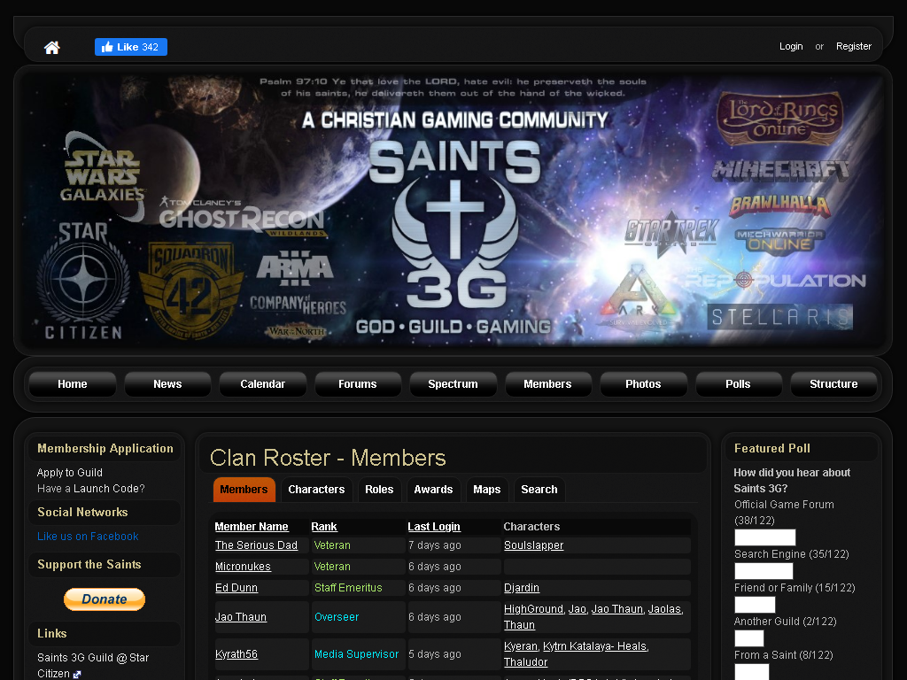
Task: Open the Thaludor character link
Action: click(526, 662)
